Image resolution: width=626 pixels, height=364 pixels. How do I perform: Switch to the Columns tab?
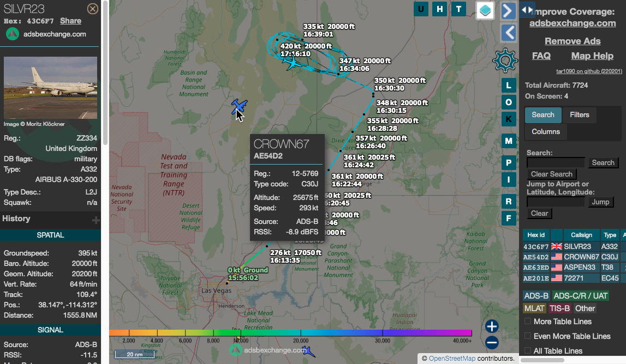(x=545, y=131)
